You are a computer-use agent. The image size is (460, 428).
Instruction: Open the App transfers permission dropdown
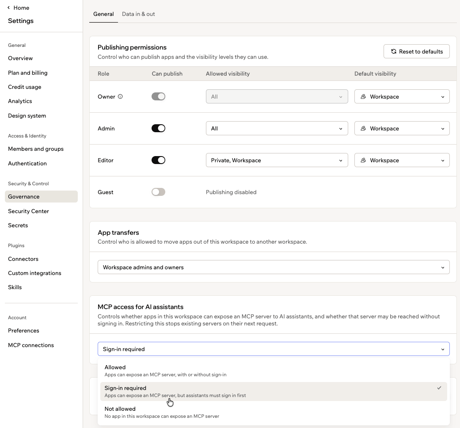click(274, 267)
